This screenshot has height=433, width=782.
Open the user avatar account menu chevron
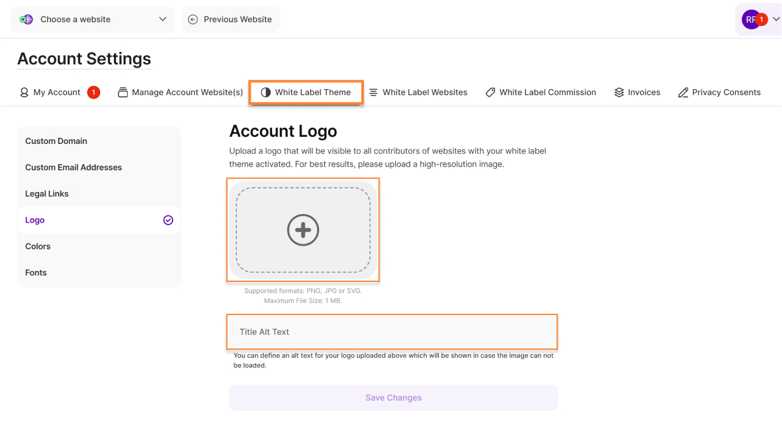(775, 20)
